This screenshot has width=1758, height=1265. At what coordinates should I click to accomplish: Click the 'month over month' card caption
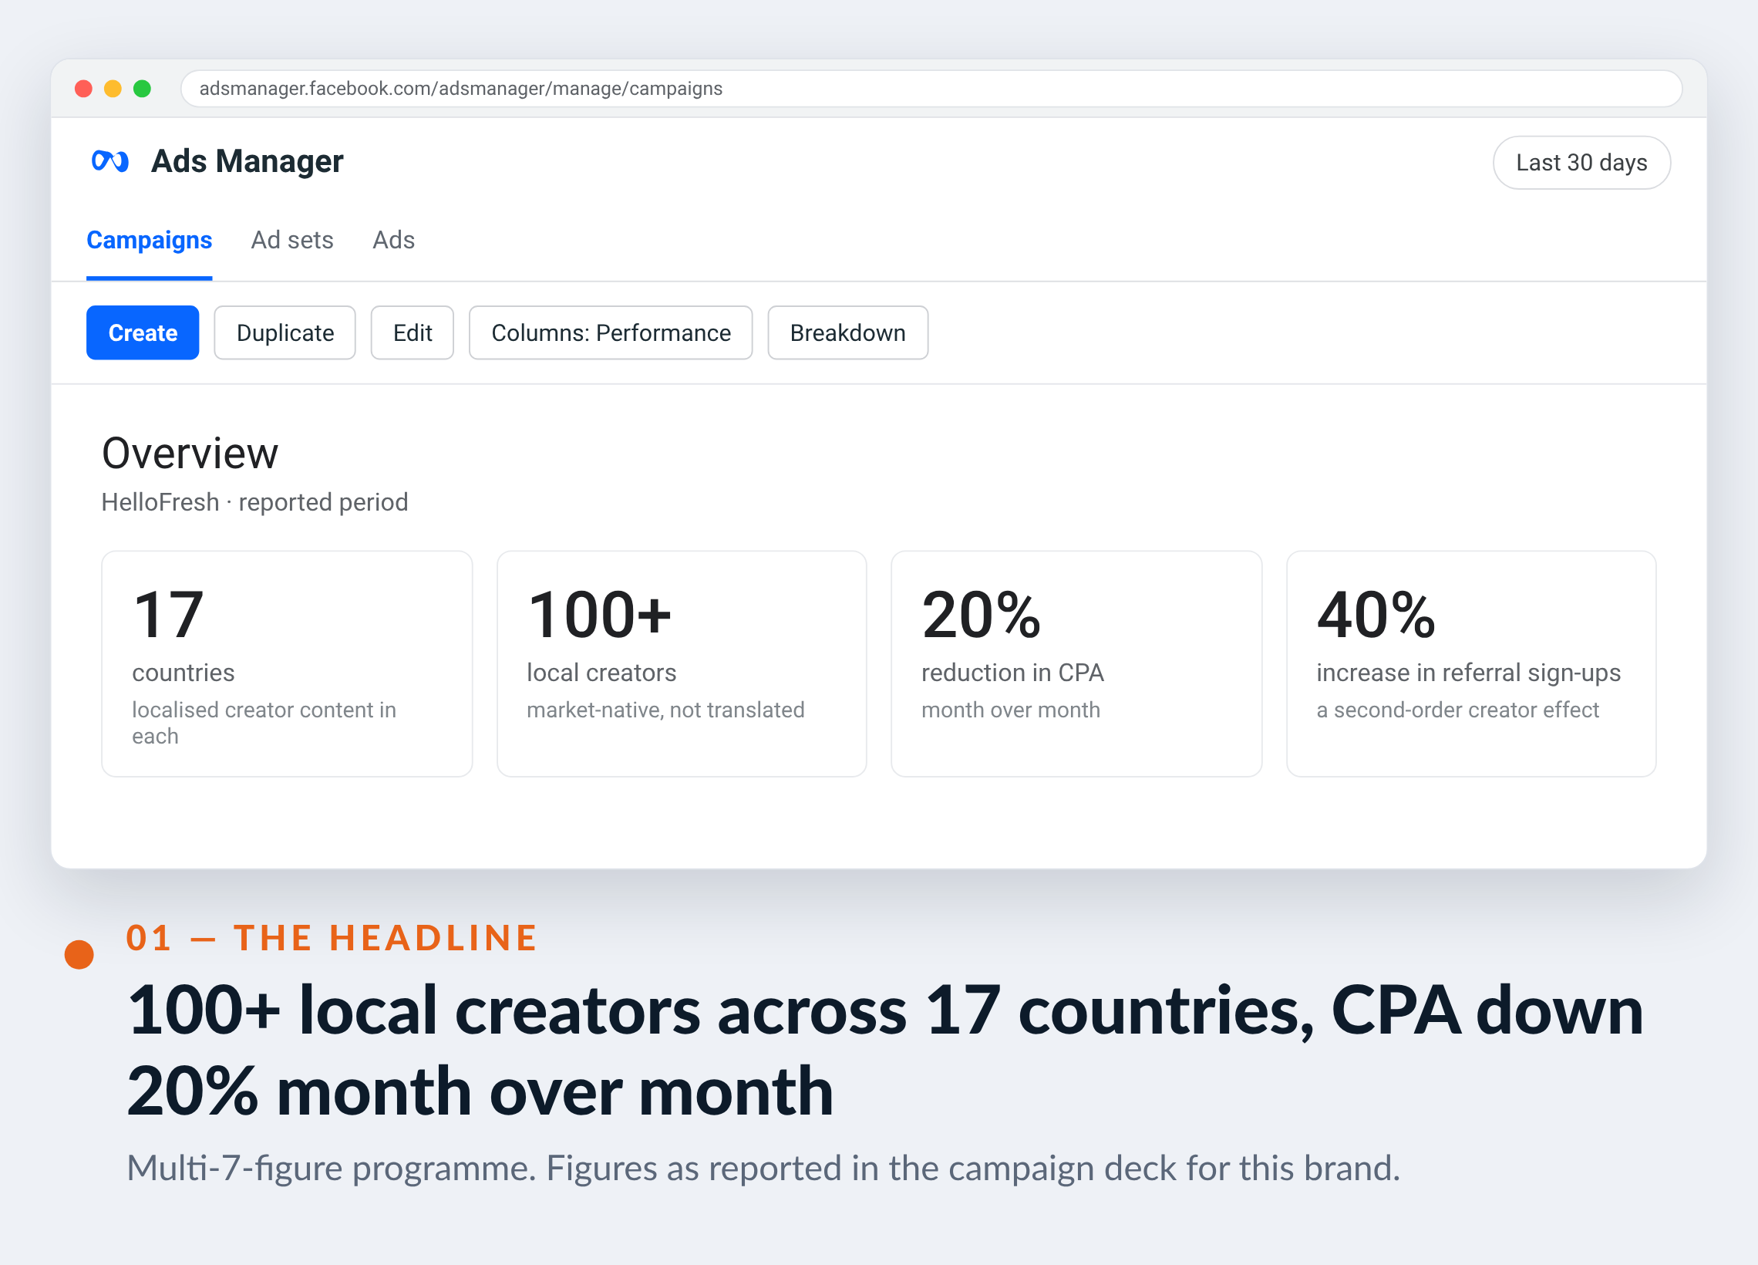click(1011, 710)
